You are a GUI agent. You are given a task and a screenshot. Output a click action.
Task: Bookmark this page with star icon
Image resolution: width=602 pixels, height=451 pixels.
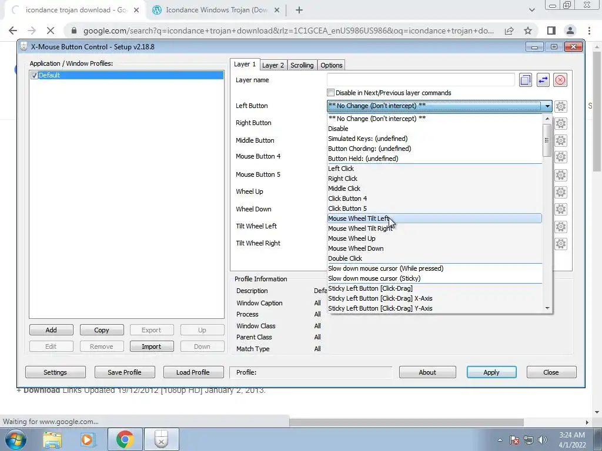[528, 31]
